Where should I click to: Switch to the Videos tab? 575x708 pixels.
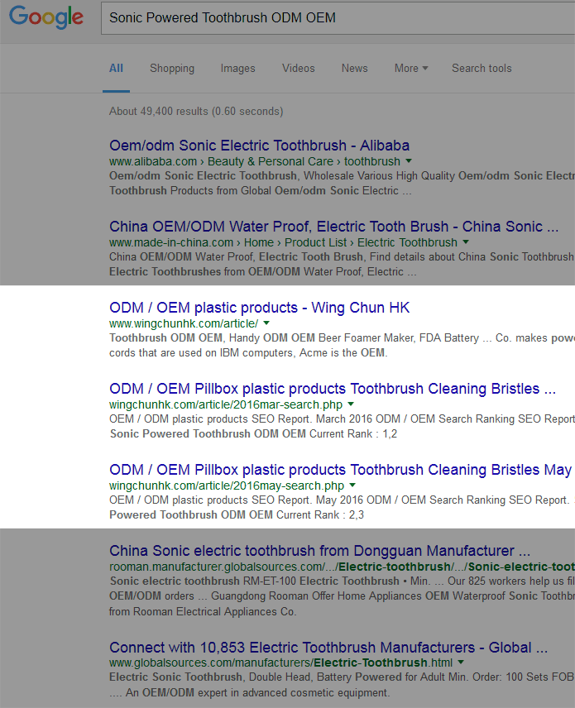(298, 68)
